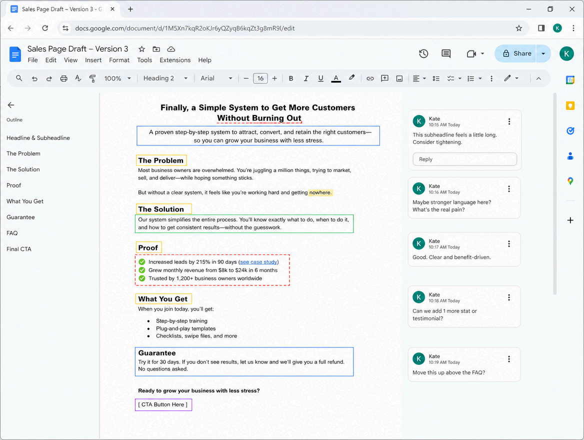Open Google Maps side panel

point(570,181)
